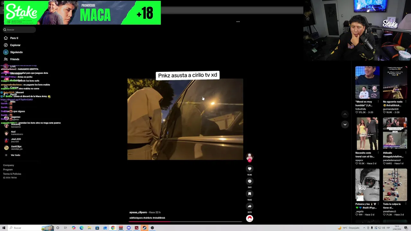
Task: Follow the creator via profile avatar
Action: click(249, 158)
